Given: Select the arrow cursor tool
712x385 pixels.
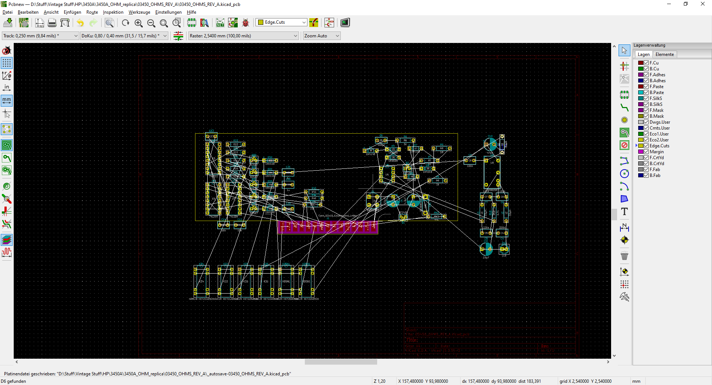Looking at the screenshot, I should [624, 50].
